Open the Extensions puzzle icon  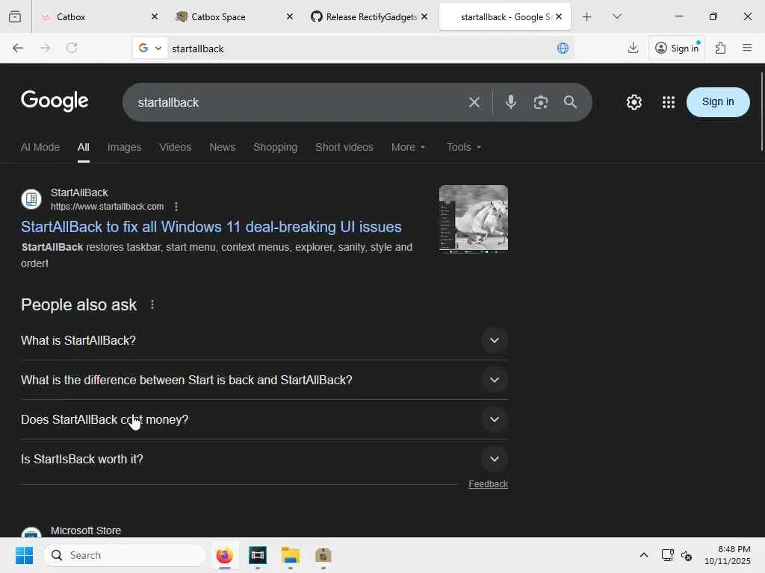coord(721,48)
